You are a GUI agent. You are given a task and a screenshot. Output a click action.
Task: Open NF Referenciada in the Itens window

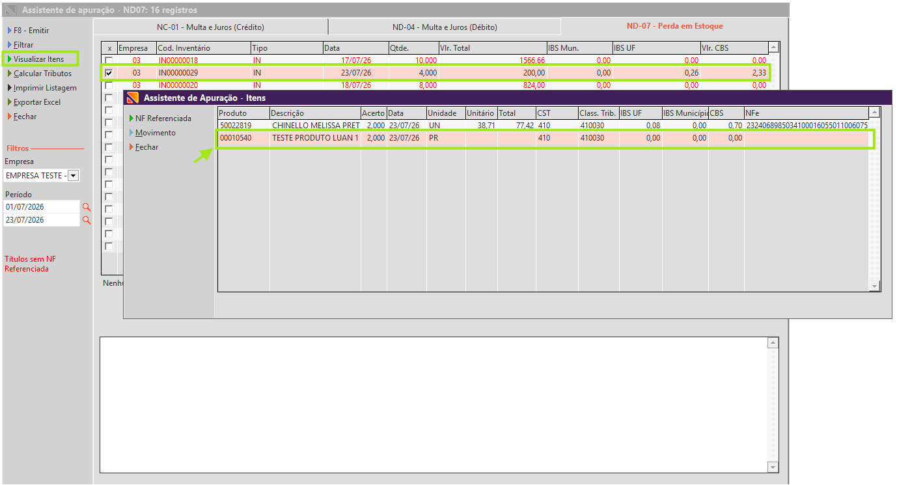tap(163, 118)
